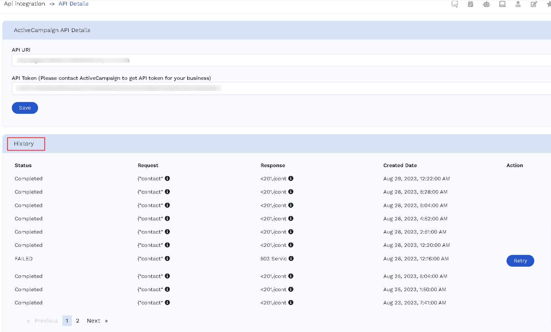Show response info for Aug 25 1:50 row
Image resolution: width=551 pixels, height=332 pixels.
[291, 289]
